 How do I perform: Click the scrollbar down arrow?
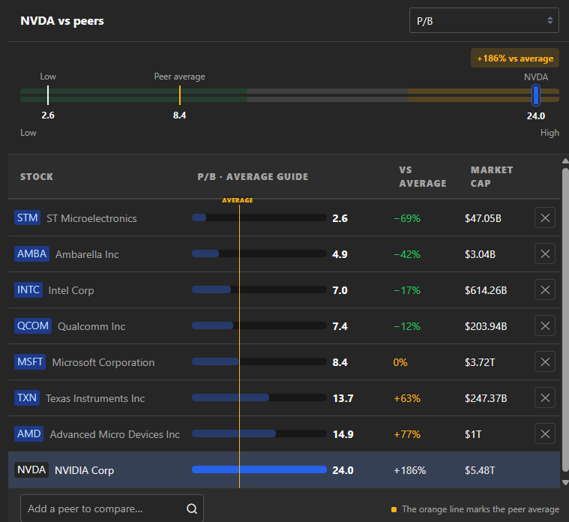click(565, 482)
